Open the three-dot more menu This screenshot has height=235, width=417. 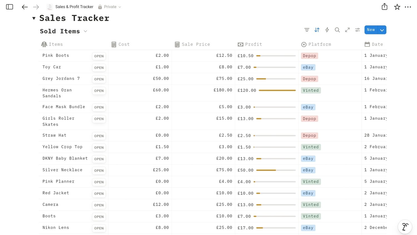[x=408, y=7]
